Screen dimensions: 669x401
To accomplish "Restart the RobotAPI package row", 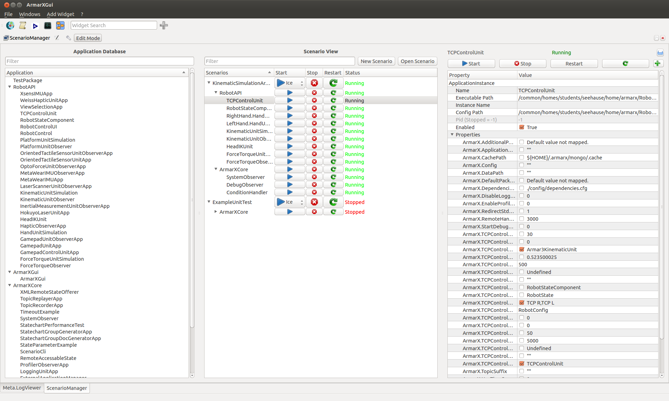I will (333, 93).
